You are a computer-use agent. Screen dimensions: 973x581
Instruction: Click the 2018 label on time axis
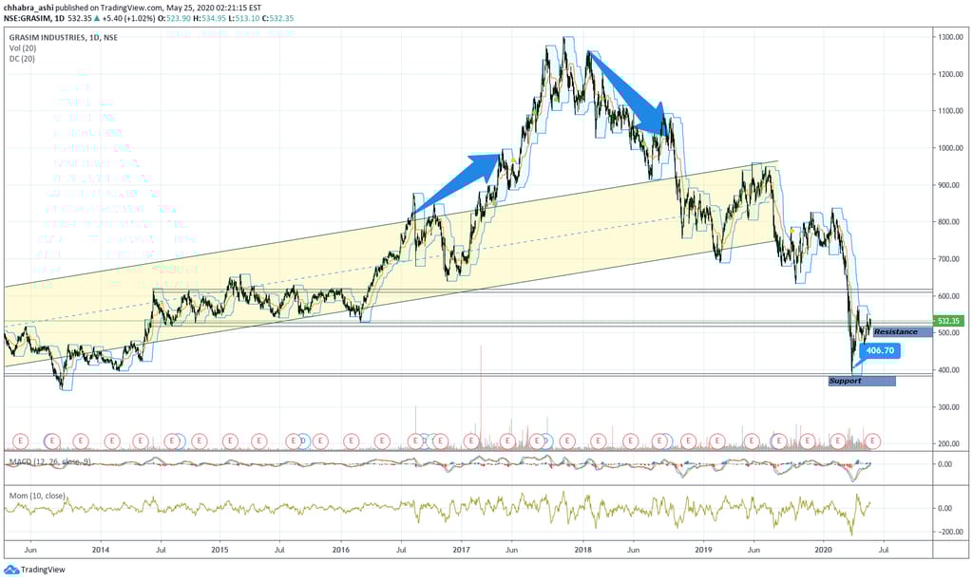click(582, 550)
